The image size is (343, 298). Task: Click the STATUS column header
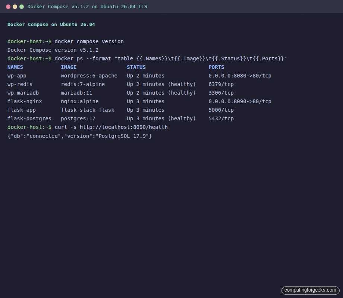[136, 67]
